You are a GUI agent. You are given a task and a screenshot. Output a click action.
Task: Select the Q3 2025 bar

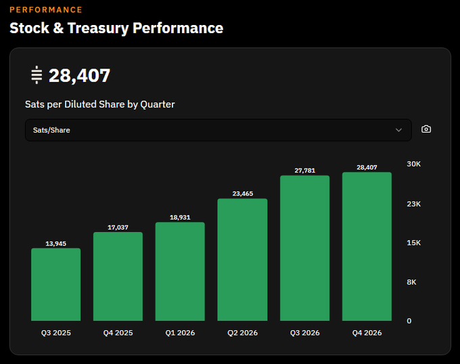55,284
